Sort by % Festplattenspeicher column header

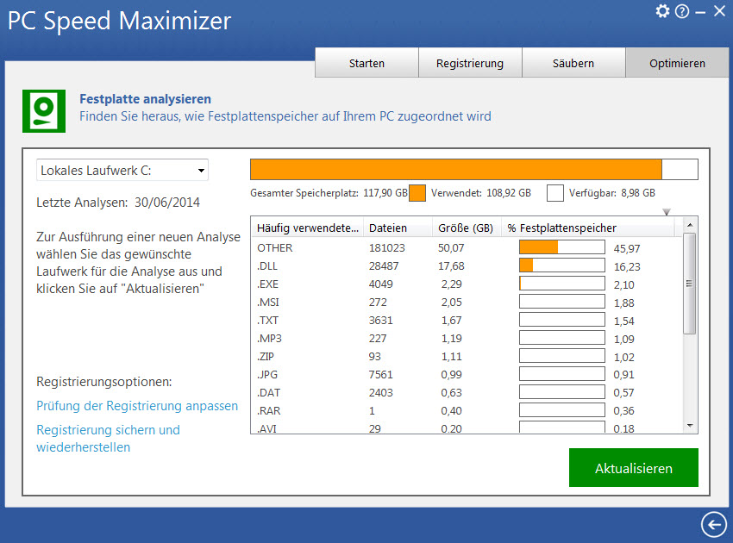[x=588, y=228]
